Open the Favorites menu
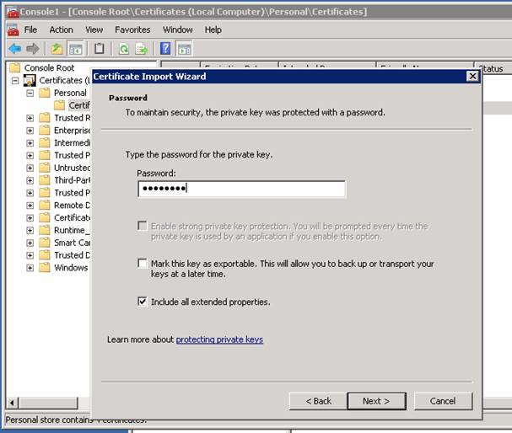Screen dimensions: 512x433 point(132,29)
